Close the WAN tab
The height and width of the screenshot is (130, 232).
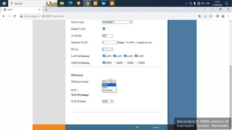click(40, 10)
